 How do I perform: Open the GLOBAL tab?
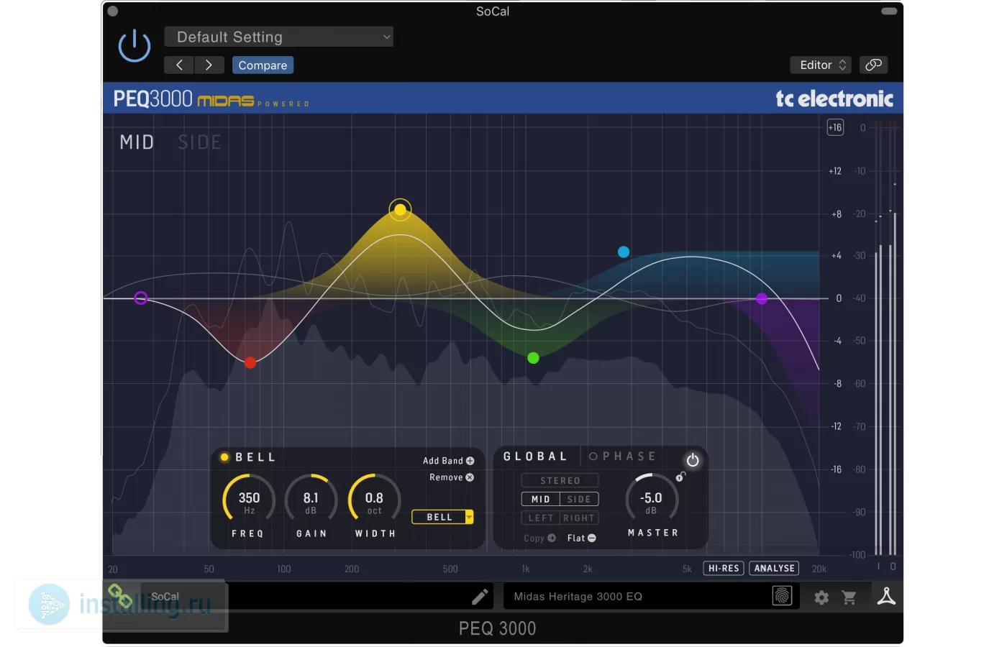pos(535,456)
